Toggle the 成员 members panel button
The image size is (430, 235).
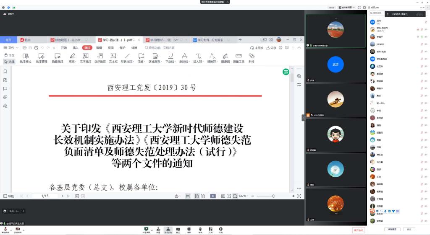click(168, 230)
